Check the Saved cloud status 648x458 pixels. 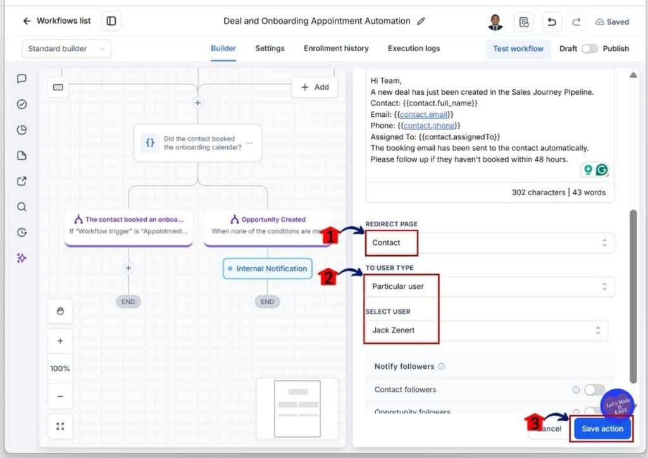click(612, 22)
